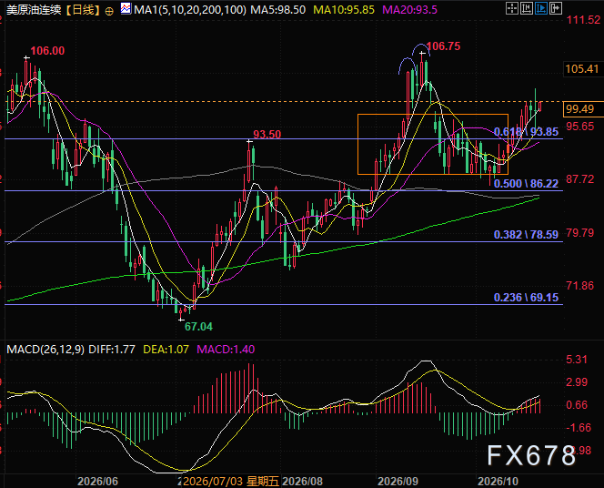
Task: Click the 95.65 price axis value
Action: (580, 126)
